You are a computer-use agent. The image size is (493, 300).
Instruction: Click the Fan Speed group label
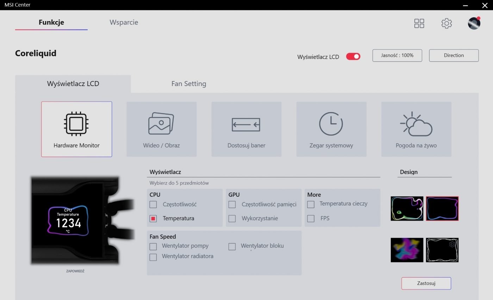(163, 236)
